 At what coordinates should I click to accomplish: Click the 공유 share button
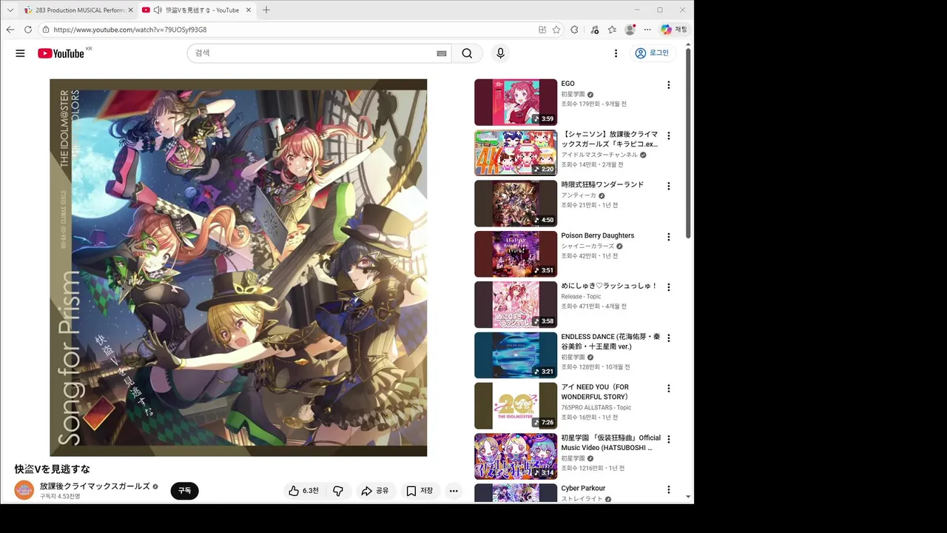(x=375, y=491)
